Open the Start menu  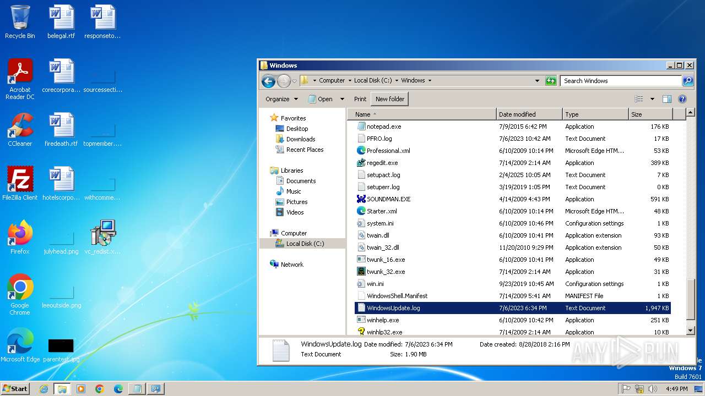(15, 389)
